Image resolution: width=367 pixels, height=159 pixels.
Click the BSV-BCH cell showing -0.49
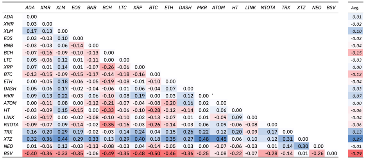[107, 154]
